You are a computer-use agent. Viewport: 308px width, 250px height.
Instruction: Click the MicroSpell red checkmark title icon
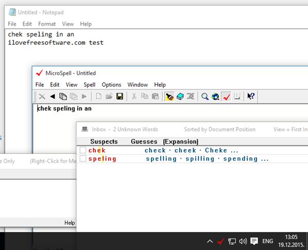point(39,73)
